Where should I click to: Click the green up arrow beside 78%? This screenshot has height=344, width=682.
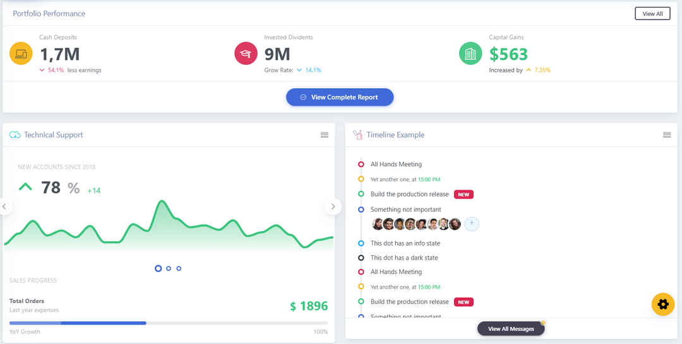(25, 187)
